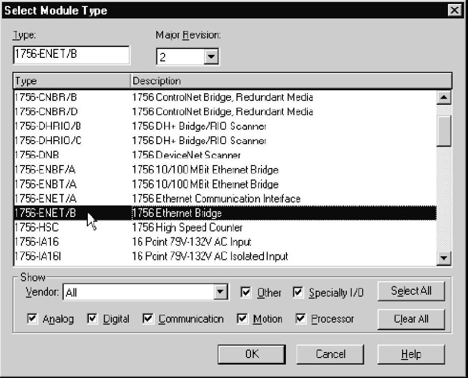This screenshot has height=378, width=468.
Task: Click '1756 High Speed Counter' description
Action: (x=187, y=227)
